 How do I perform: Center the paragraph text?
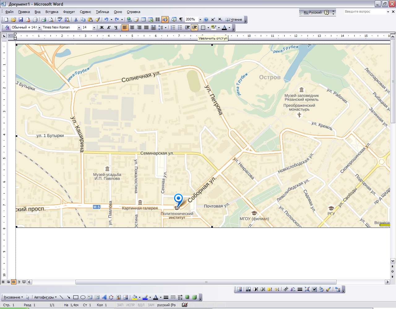[132, 28]
